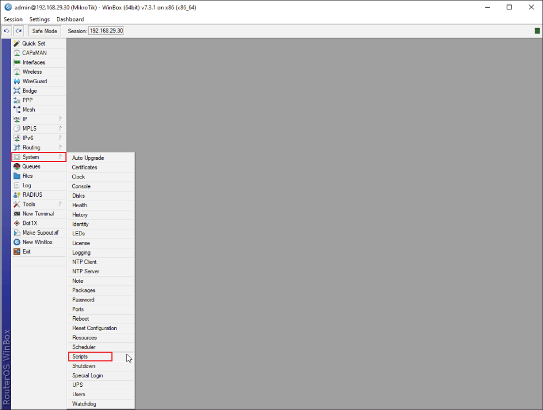This screenshot has width=543, height=410.
Task: Choose Scheduler from the System submenu
Action: (x=84, y=347)
